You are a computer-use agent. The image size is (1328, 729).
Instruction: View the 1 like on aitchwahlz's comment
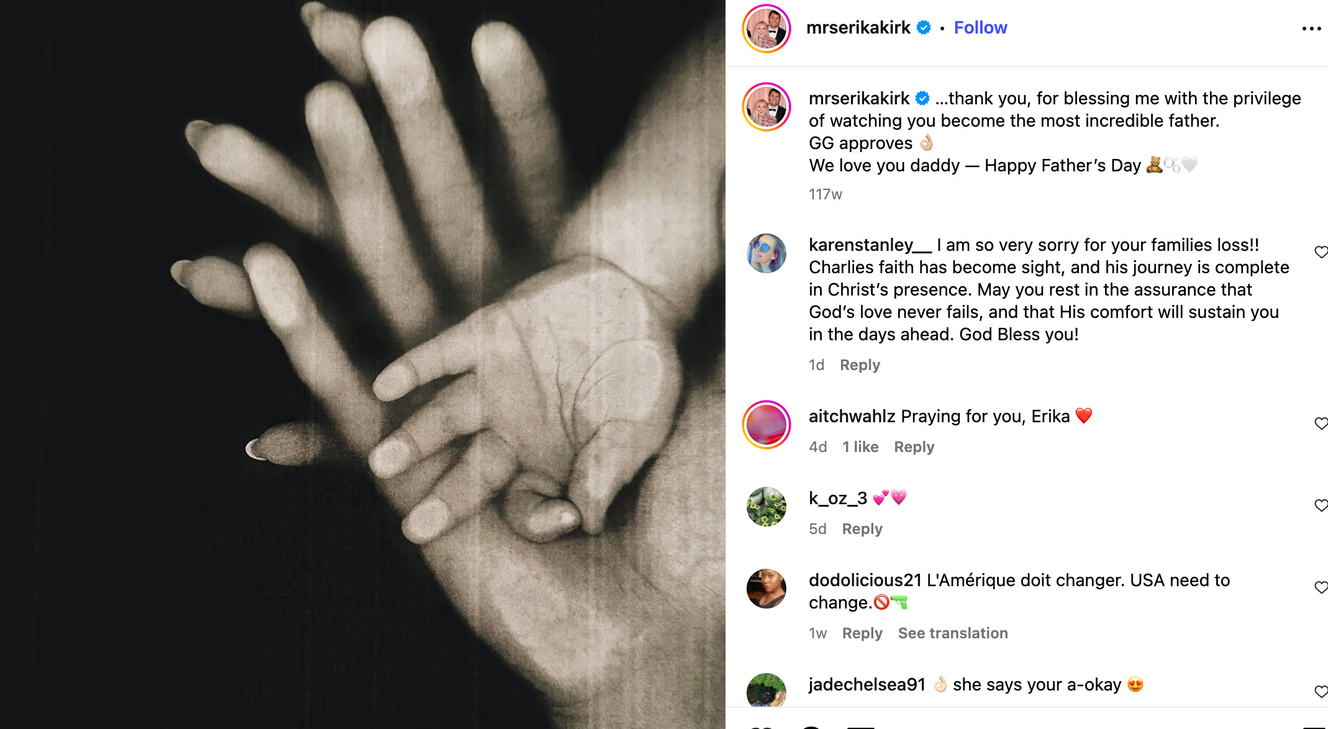tap(860, 447)
